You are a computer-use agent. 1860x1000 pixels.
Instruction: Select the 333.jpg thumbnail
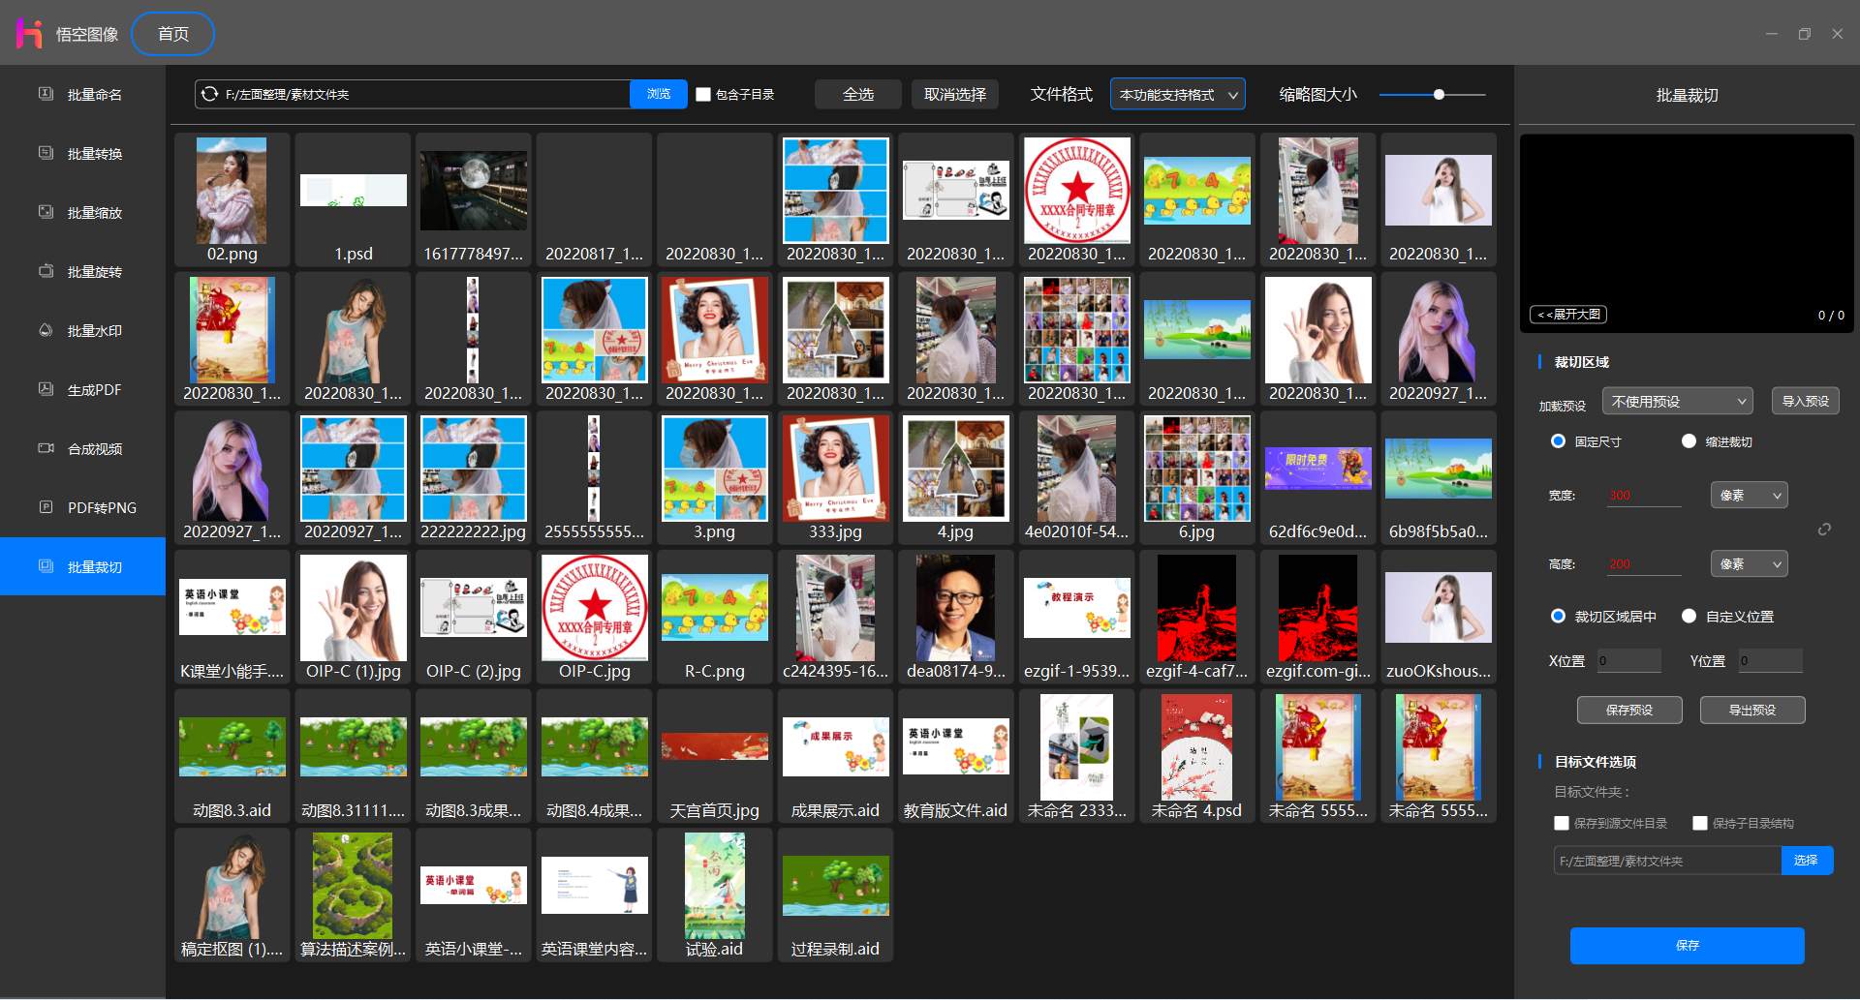pyautogui.click(x=835, y=477)
